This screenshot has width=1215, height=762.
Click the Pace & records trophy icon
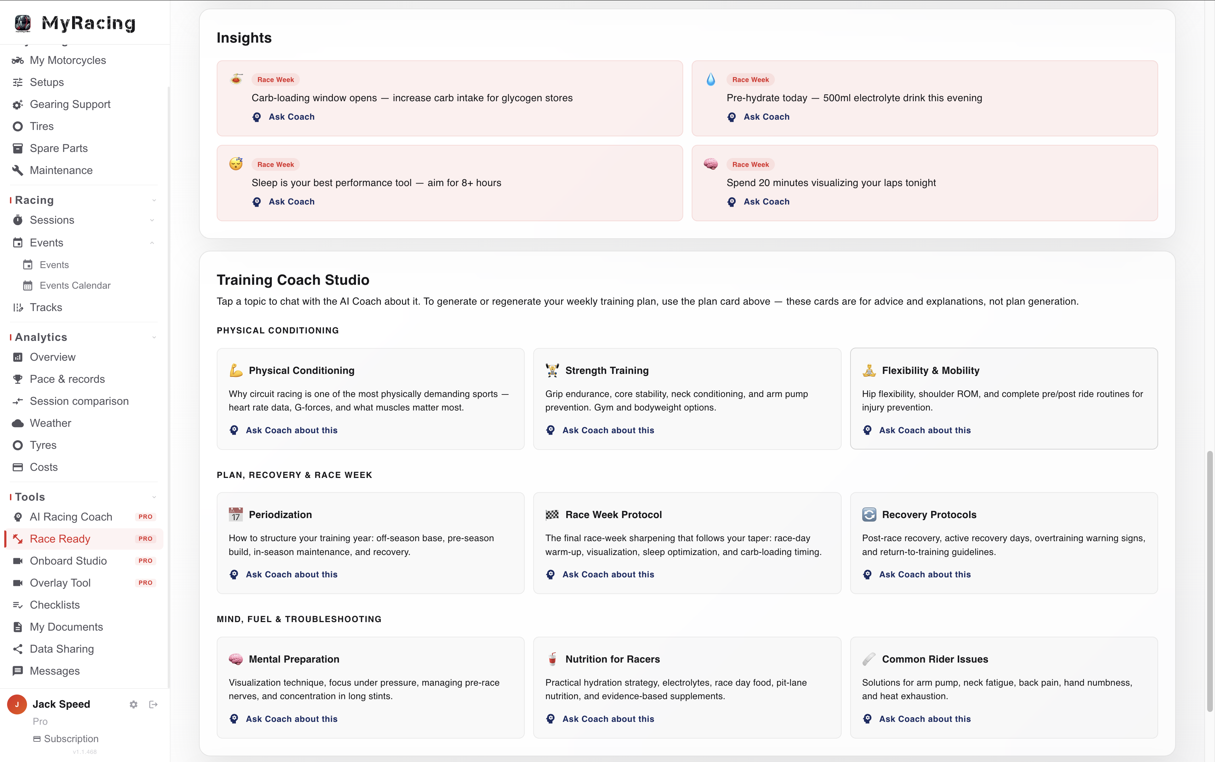(18, 379)
